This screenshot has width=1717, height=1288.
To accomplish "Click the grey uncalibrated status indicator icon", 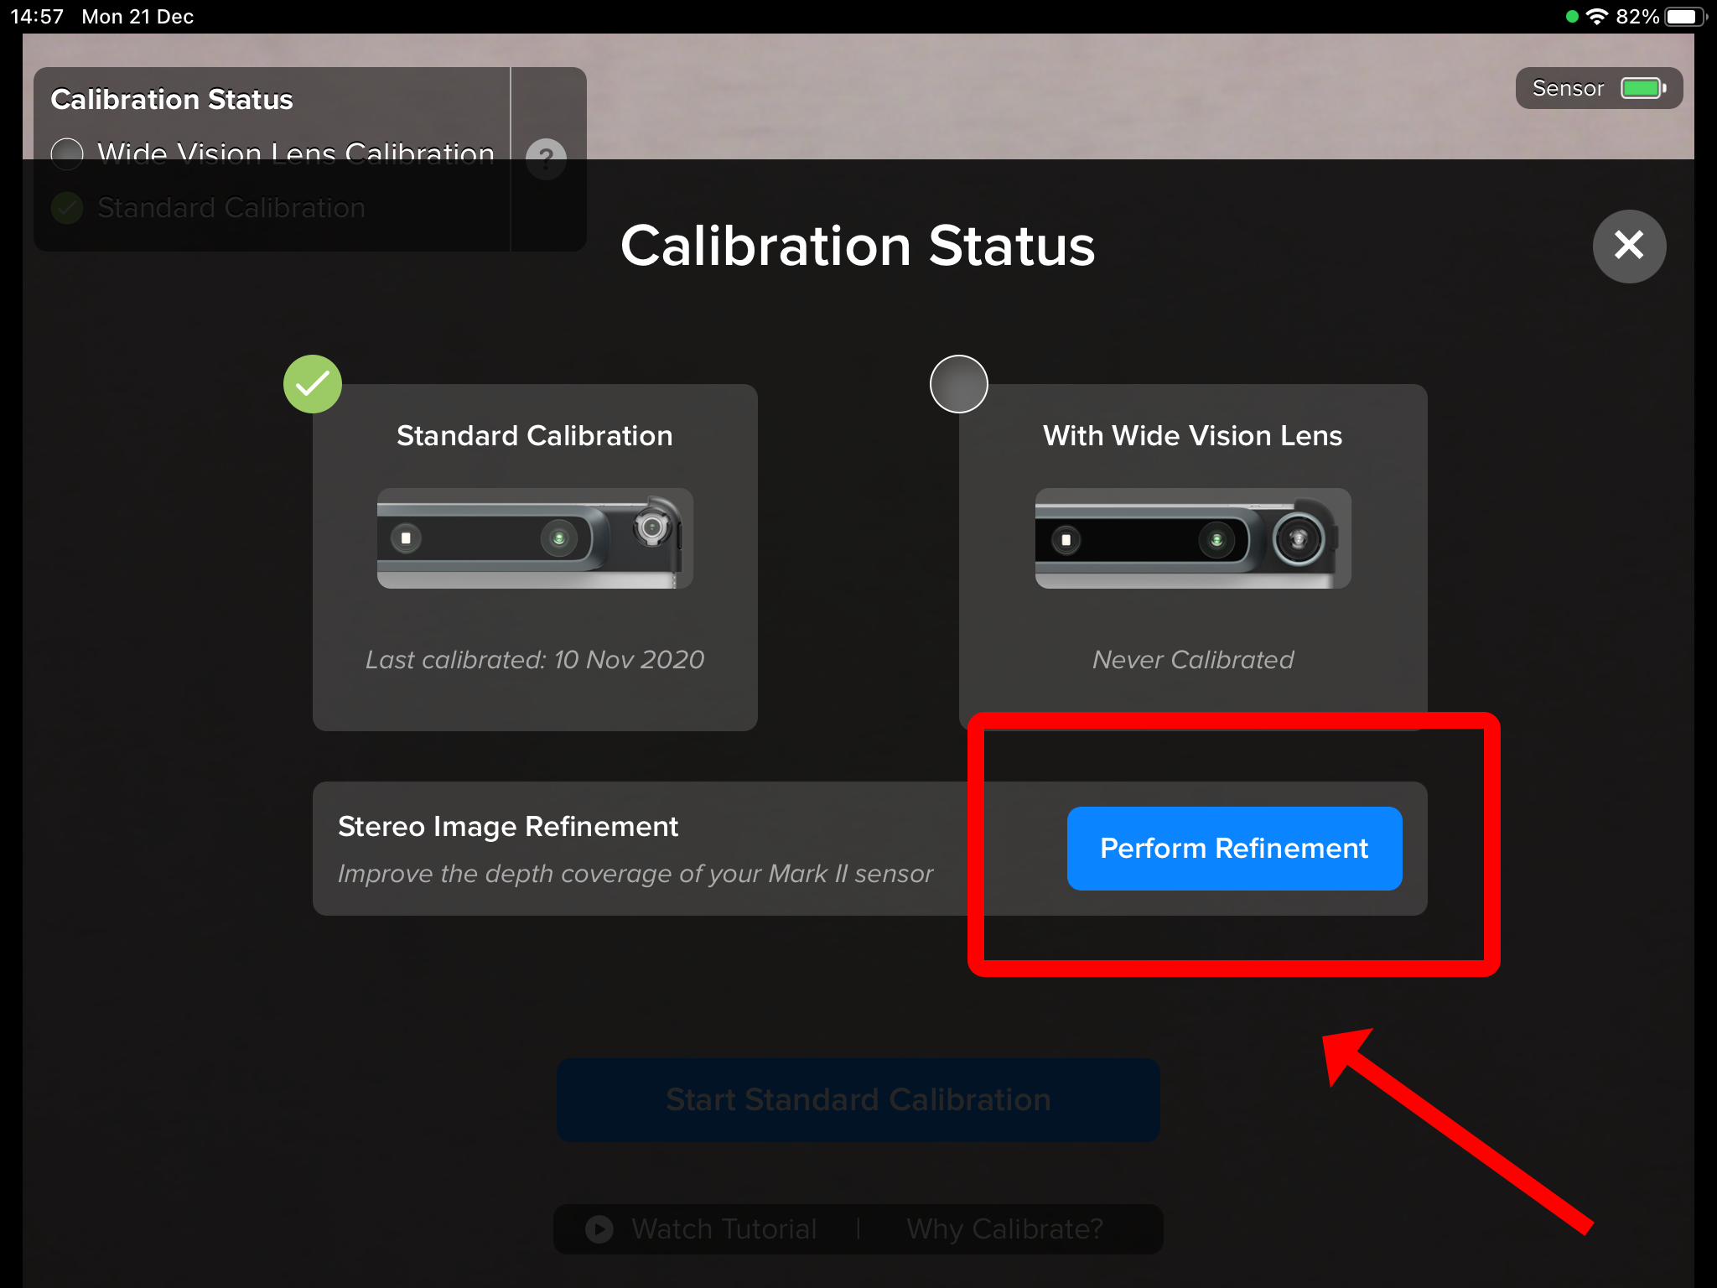I will click(x=962, y=383).
